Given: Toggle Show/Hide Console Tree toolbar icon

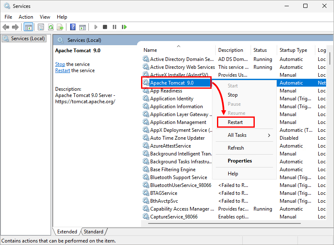Looking at the screenshot, I should (29, 27).
